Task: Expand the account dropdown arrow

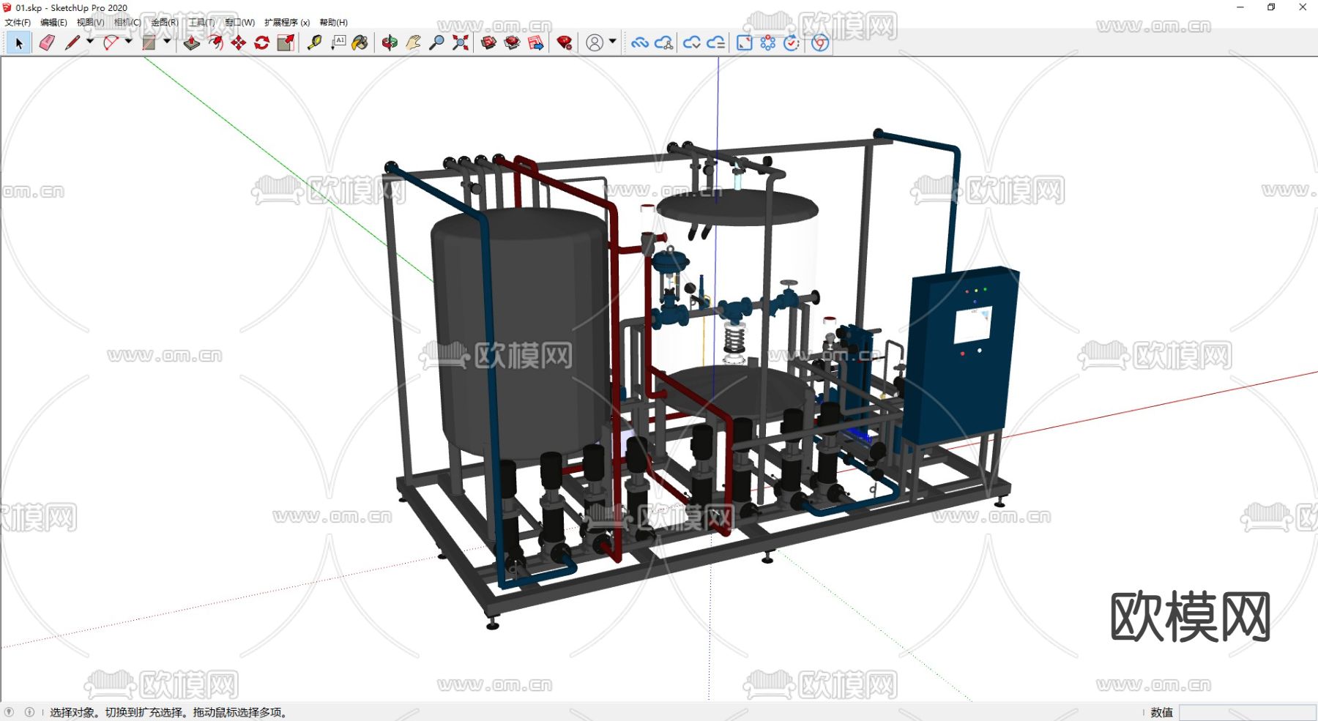Action: point(613,42)
